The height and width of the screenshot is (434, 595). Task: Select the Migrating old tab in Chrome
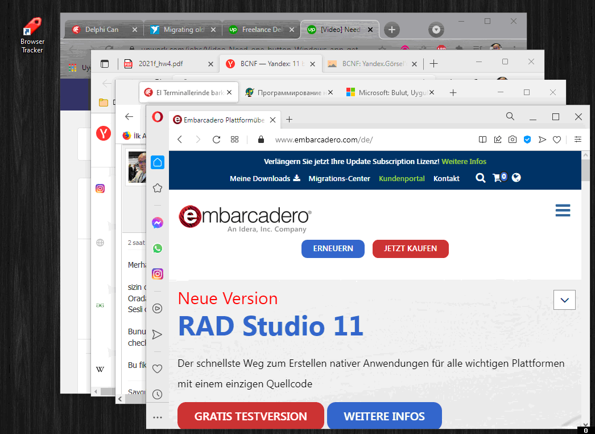point(183,30)
